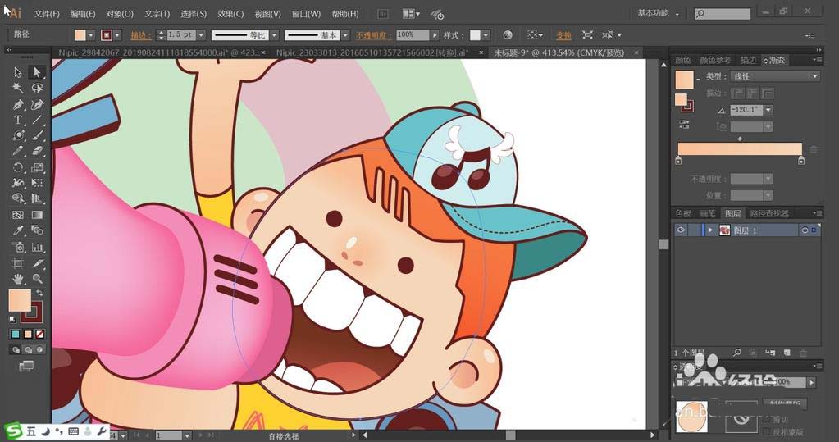Select the Symbol Sprayer tool
Screen dimensions: 839x442
18,247
